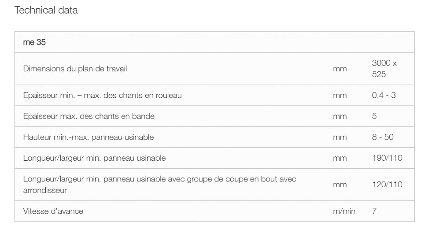Click the 0,4 - 3 value cell

(x=384, y=95)
